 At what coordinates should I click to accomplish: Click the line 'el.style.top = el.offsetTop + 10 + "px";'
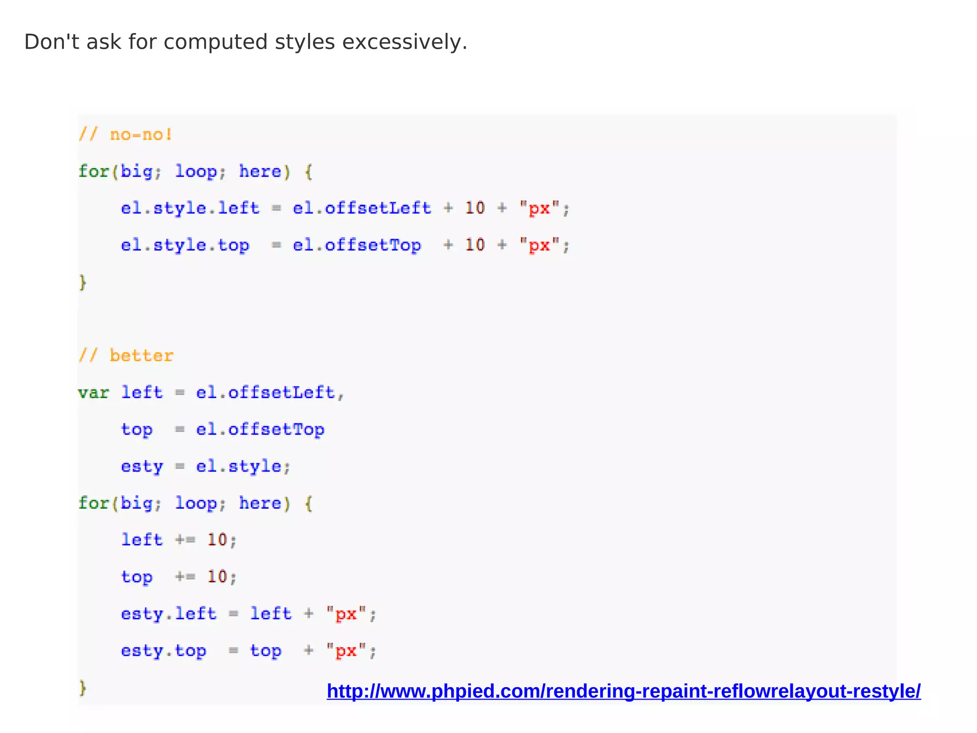click(345, 245)
